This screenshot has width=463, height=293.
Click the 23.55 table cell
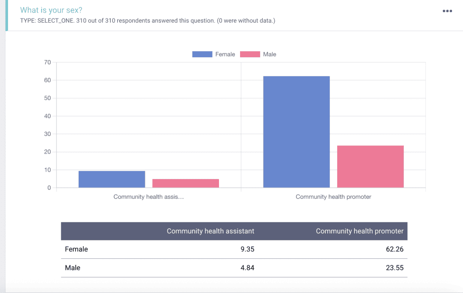[x=394, y=268]
